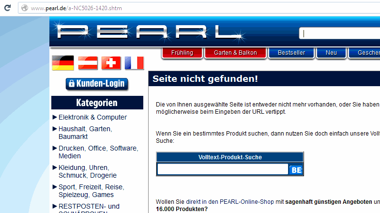Choose the German flag shop

tap(63, 63)
